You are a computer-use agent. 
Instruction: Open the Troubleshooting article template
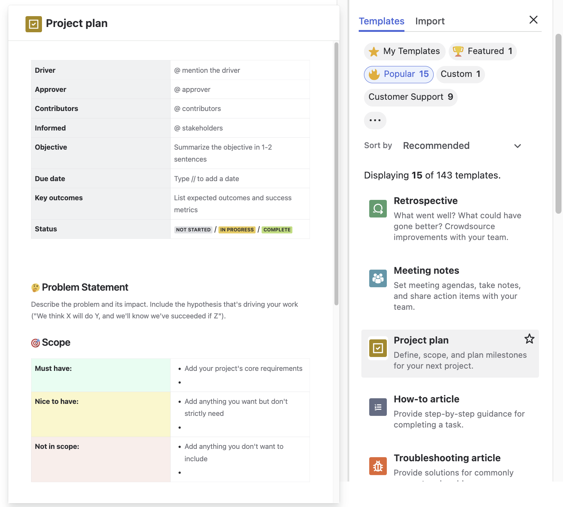tap(450, 465)
